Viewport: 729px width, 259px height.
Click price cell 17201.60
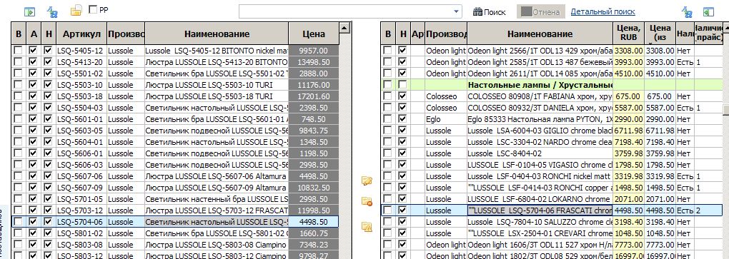314,96
